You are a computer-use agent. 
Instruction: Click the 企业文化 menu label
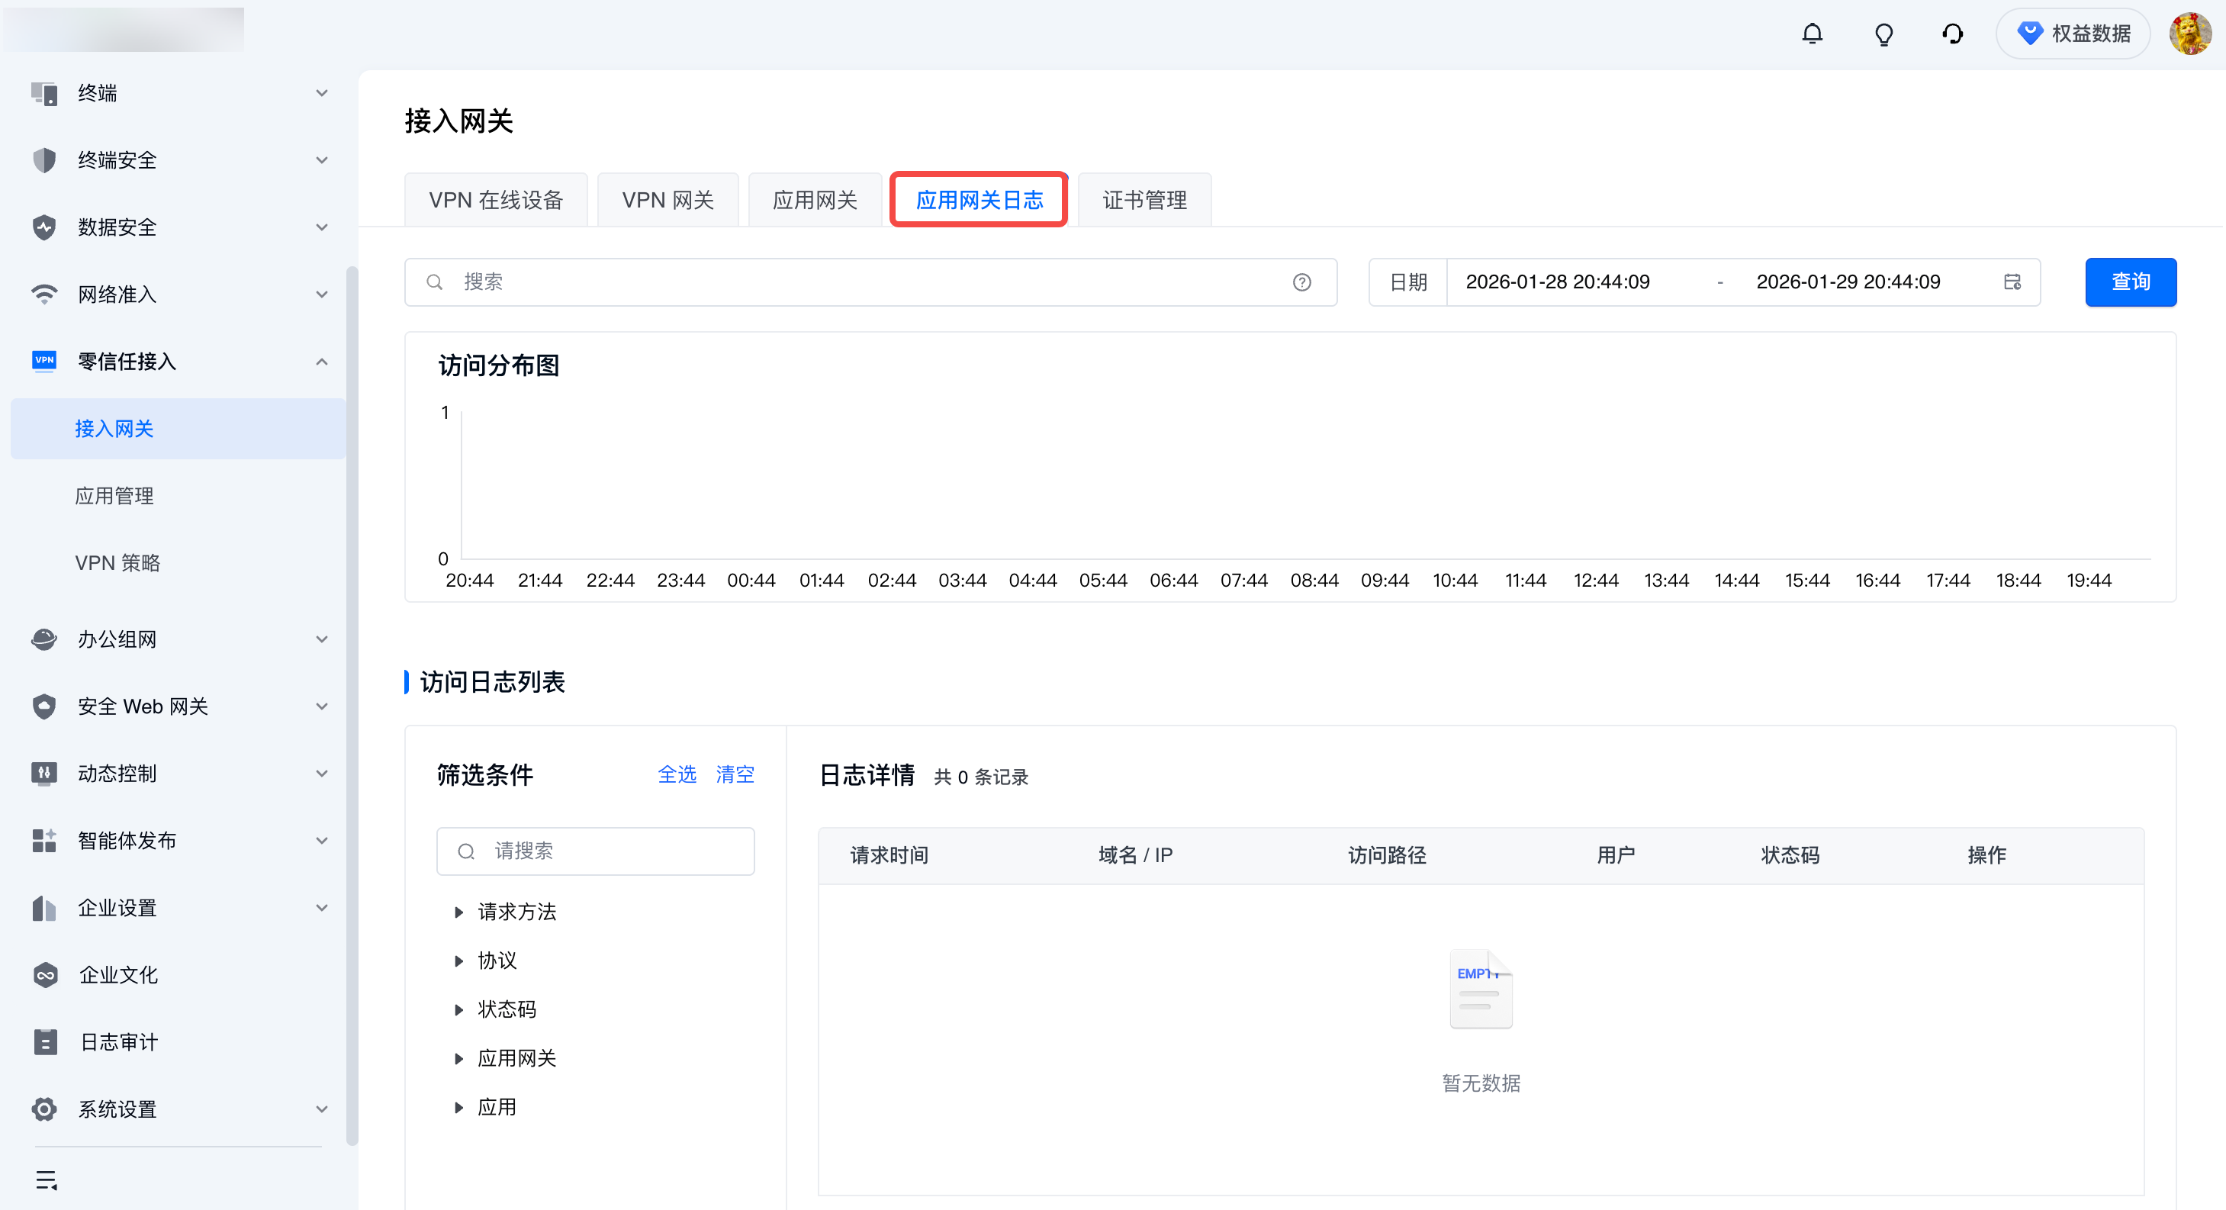click(118, 975)
